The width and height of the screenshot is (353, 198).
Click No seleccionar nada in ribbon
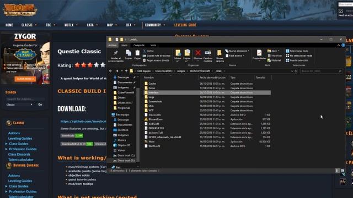click(x=299, y=56)
